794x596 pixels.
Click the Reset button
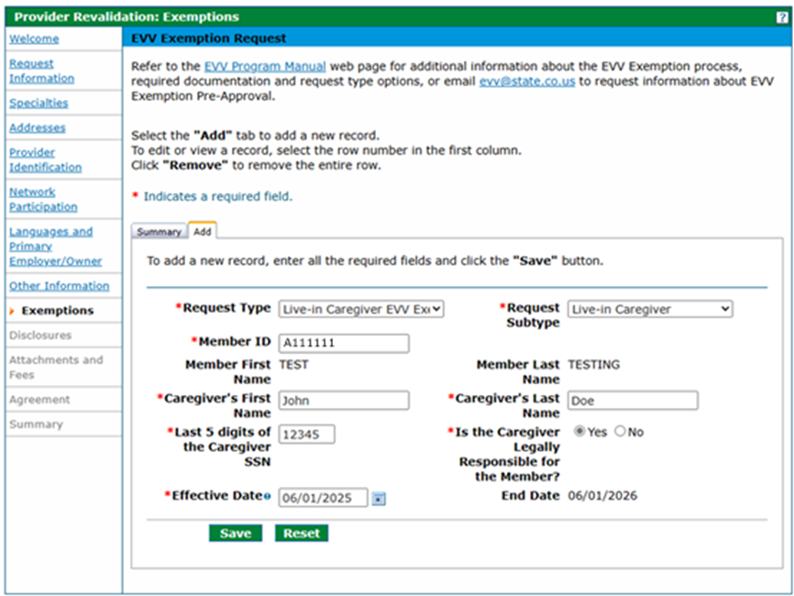[302, 533]
